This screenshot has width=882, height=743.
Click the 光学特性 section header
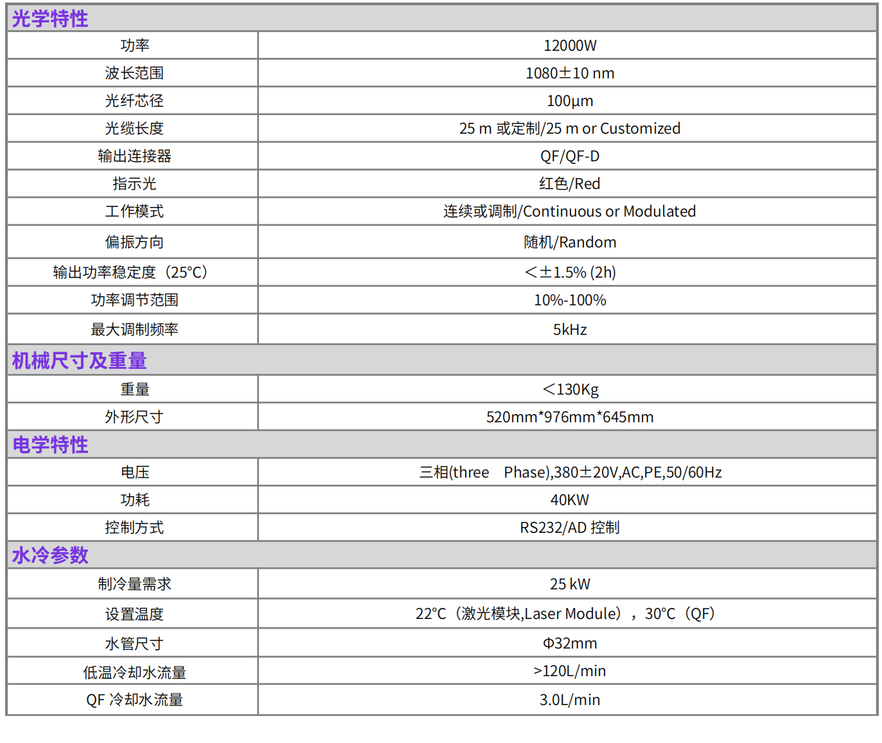[50, 19]
